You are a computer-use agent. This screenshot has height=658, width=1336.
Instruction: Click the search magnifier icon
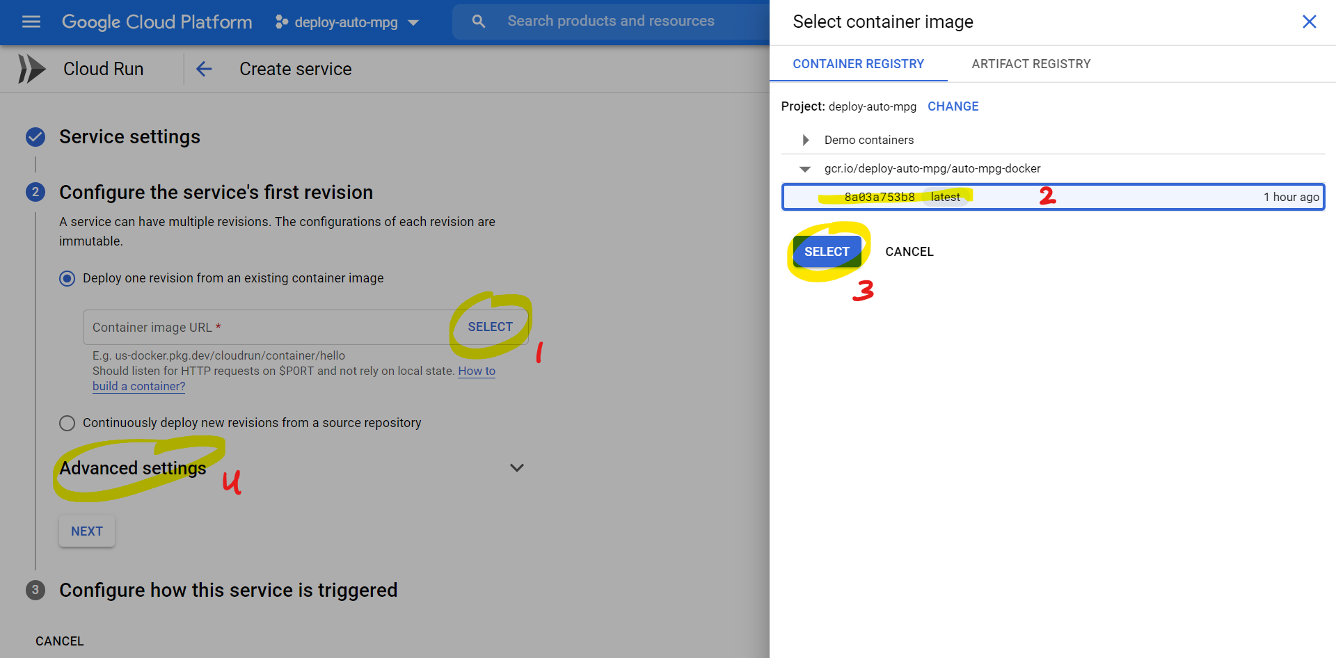[479, 22]
